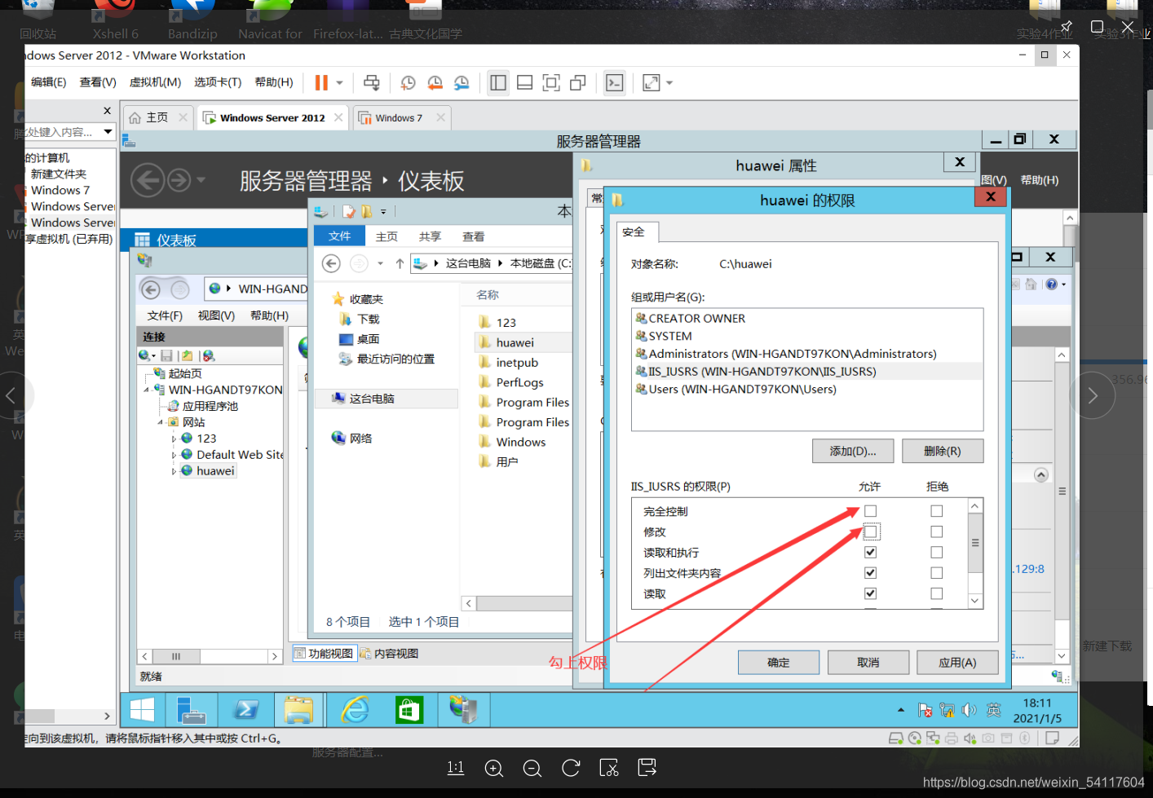Image resolution: width=1153 pixels, height=798 pixels.
Task: Show hidden icons arrow in guest tray
Action: click(901, 710)
